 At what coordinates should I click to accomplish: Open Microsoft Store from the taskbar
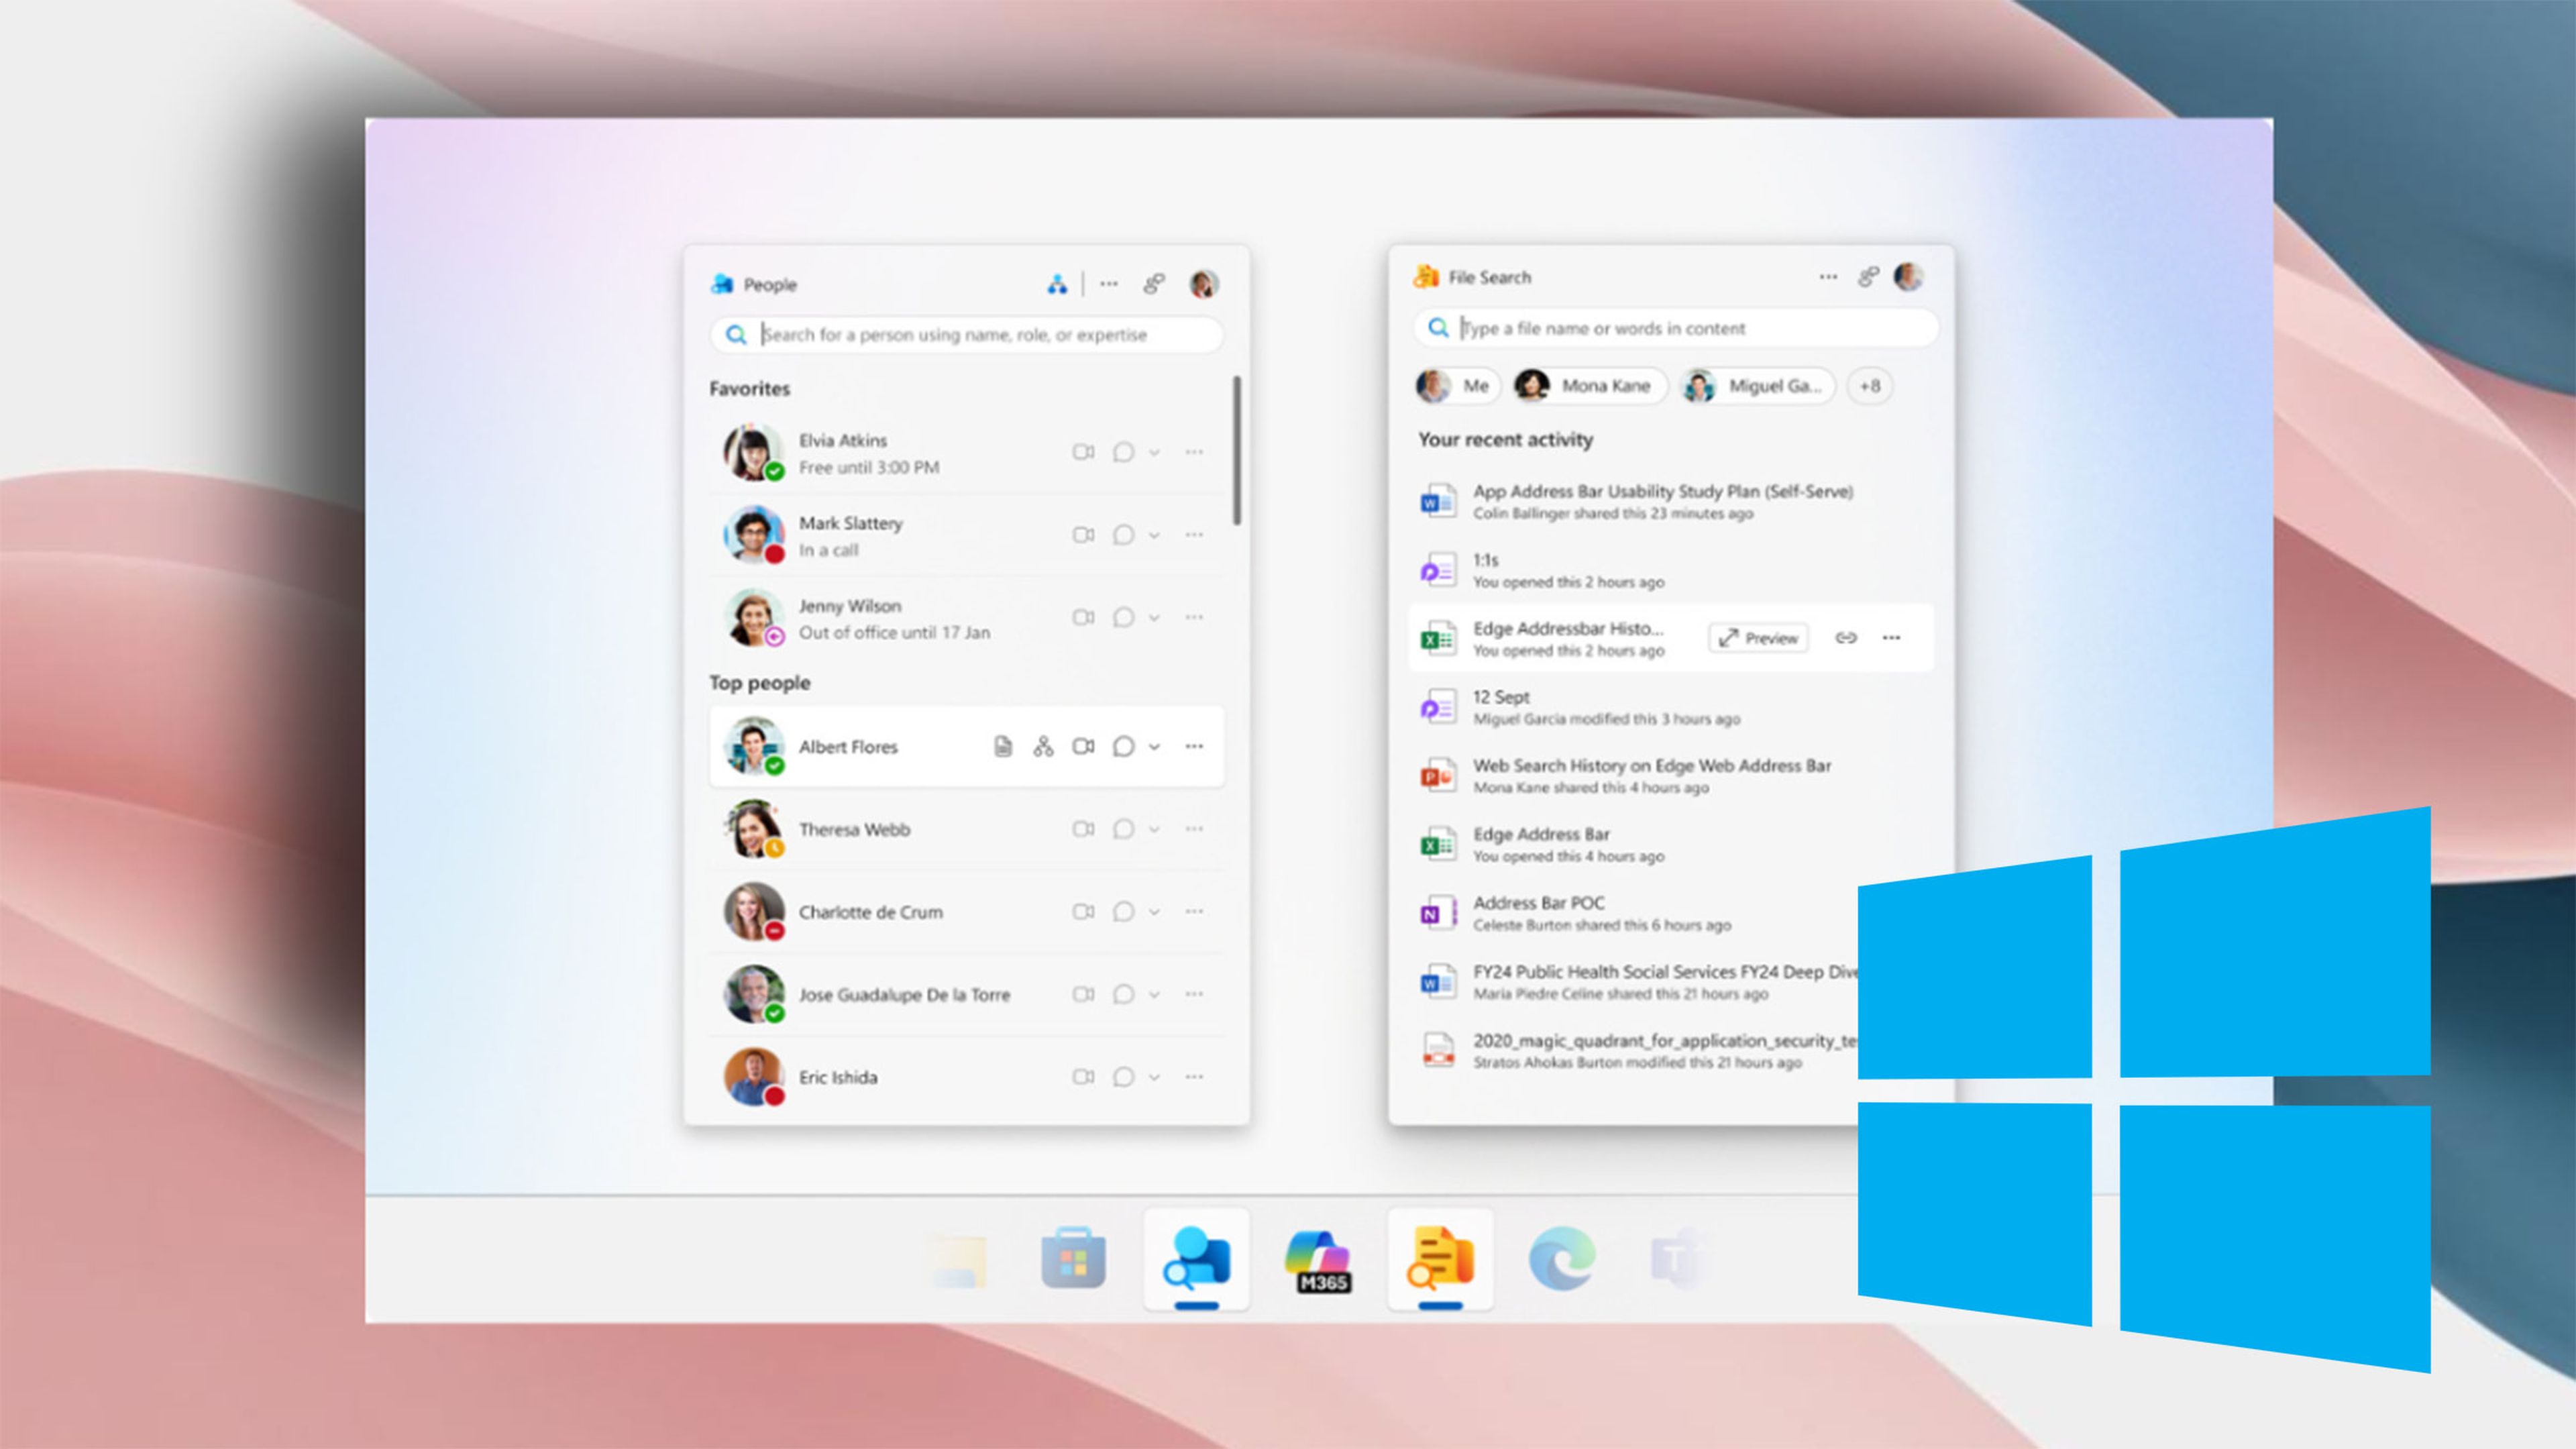pyautogui.click(x=1073, y=1259)
